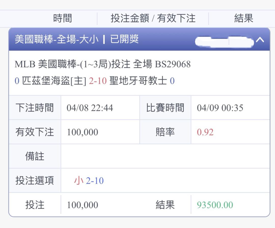
Task: Click the 比賽時間 label cell
Action: click(x=165, y=108)
